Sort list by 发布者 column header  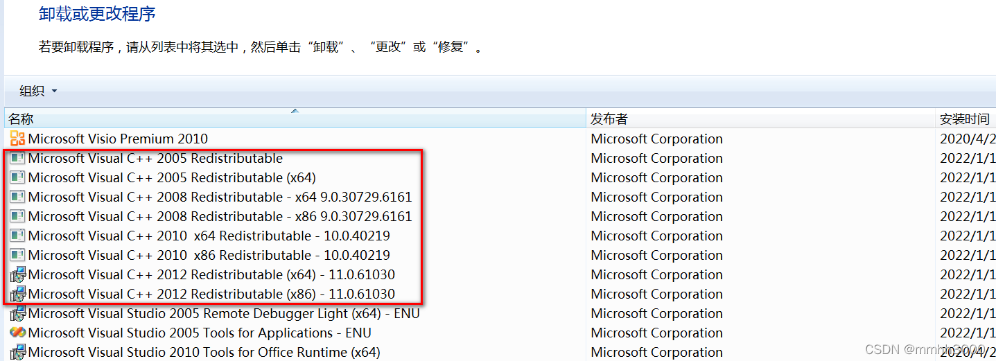[x=761, y=118]
